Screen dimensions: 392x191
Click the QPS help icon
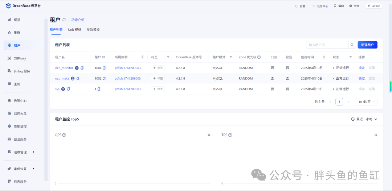(64, 135)
